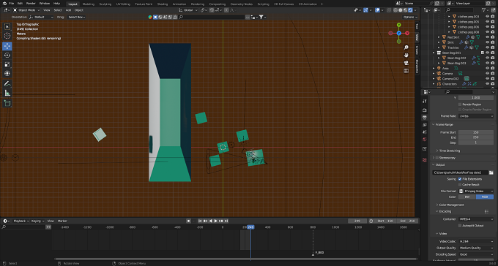Activate the Rotate tool
498x266 pixels.
[7, 55]
